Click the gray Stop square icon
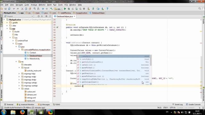Viewport: 205px width, 115px height. click(84, 9)
